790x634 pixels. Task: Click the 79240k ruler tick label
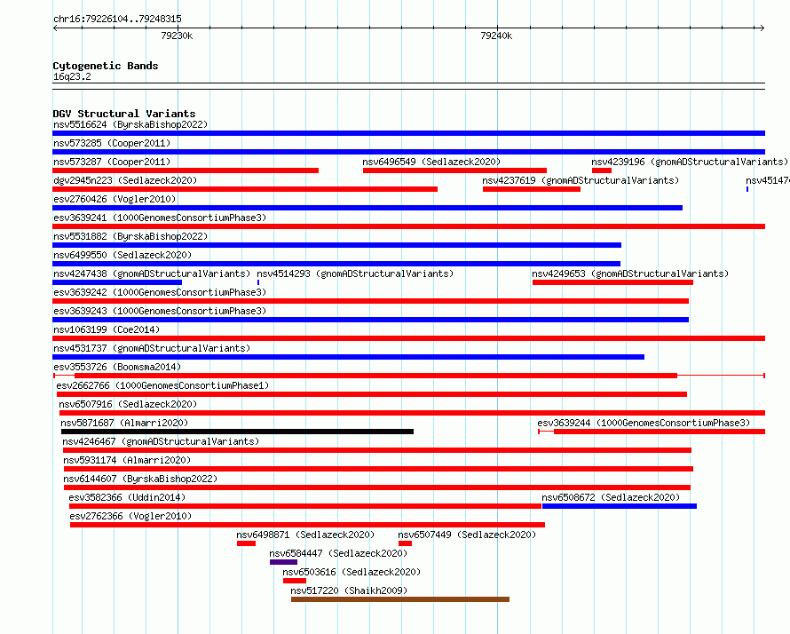point(496,36)
